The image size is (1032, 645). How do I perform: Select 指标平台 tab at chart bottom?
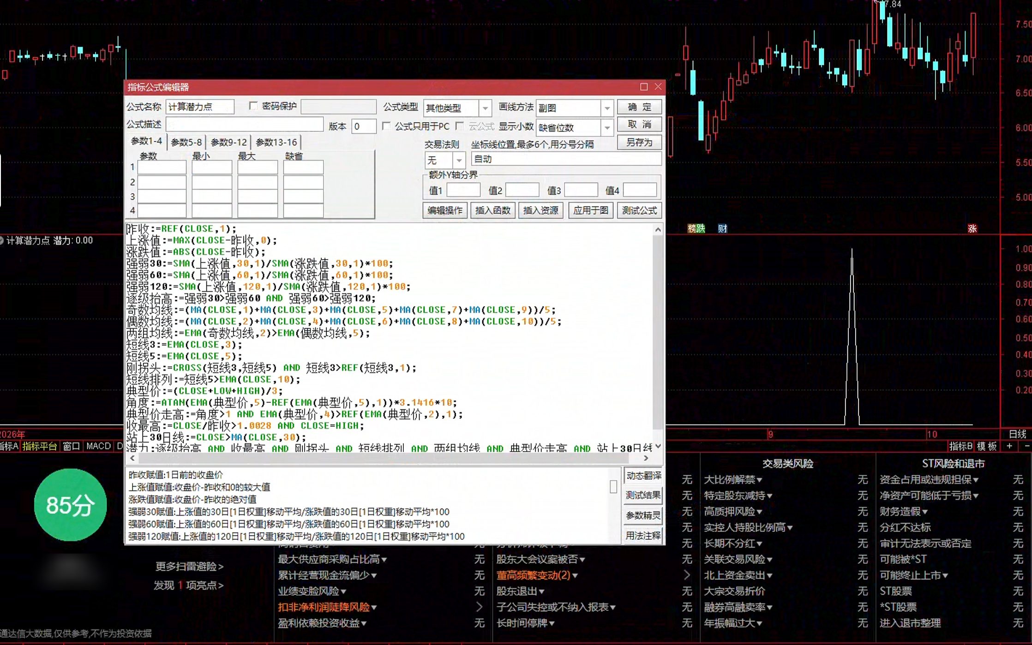pos(40,446)
